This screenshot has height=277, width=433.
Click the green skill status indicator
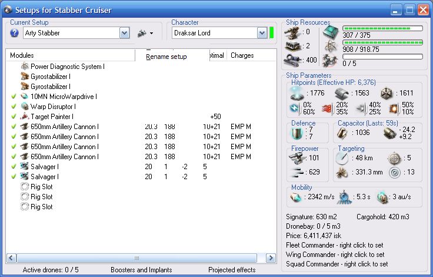click(271, 32)
